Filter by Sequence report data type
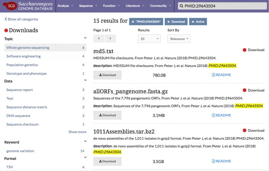Viewport: 269px width, 171px height. point(45,90)
